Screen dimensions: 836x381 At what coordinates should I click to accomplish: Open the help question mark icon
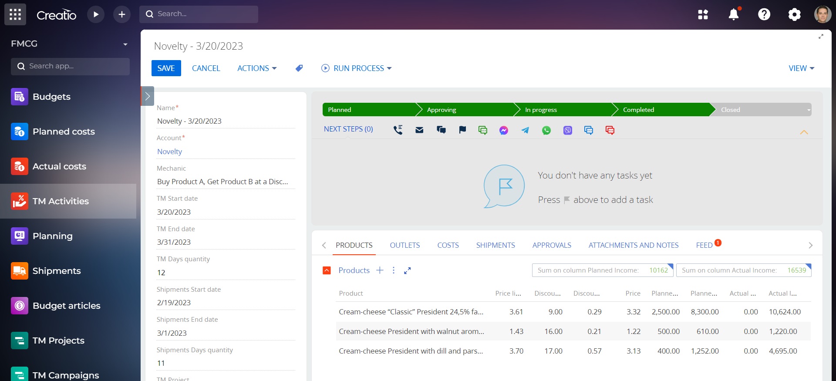pos(764,14)
